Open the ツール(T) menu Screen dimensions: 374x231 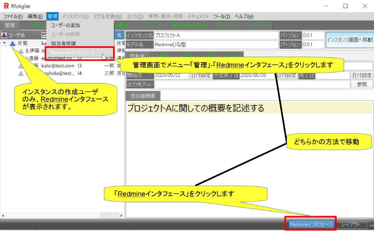[x=222, y=16]
